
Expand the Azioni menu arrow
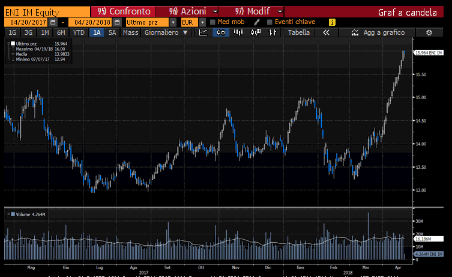(215, 11)
